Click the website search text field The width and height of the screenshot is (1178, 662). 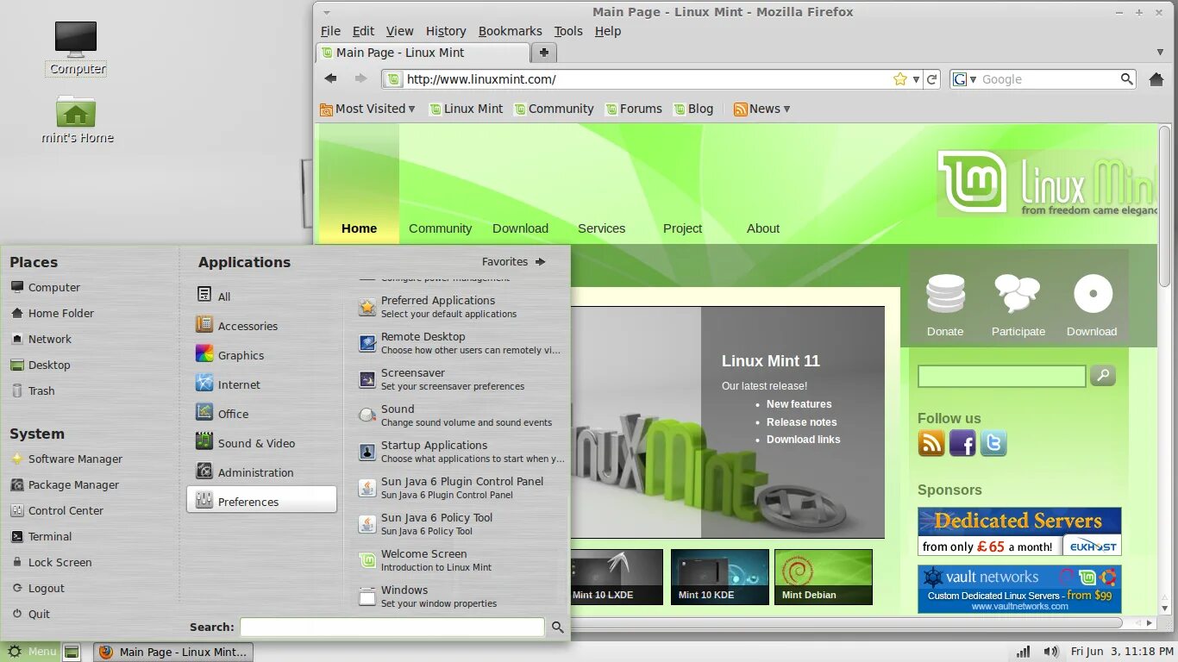(x=1001, y=376)
